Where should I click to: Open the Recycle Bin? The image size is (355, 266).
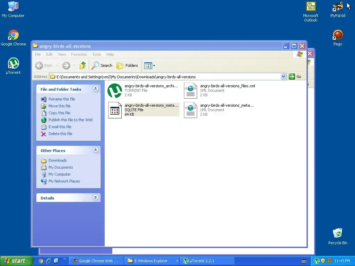(x=338, y=236)
